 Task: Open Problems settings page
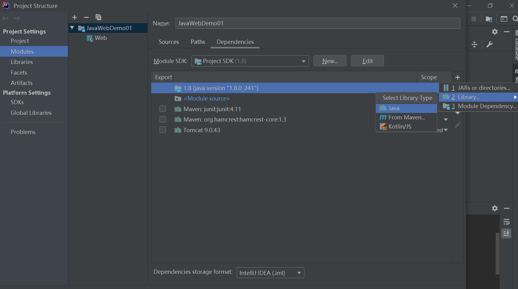(23, 132)
